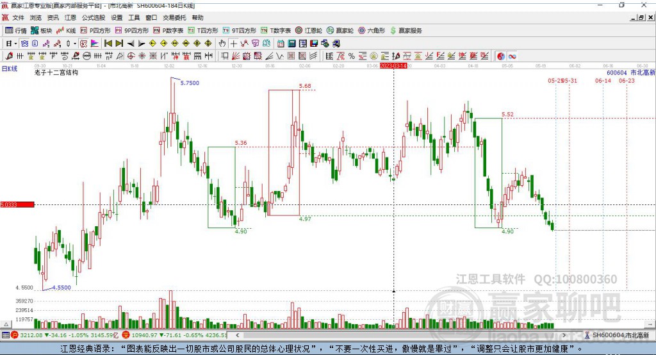Open the 赢家轮 wheel tool
Viewport: 656px width, 355px height.
[x=340, y=30]
